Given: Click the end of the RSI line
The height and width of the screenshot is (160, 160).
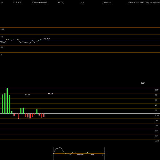Looking at the screenshot, I should (41, 40).
